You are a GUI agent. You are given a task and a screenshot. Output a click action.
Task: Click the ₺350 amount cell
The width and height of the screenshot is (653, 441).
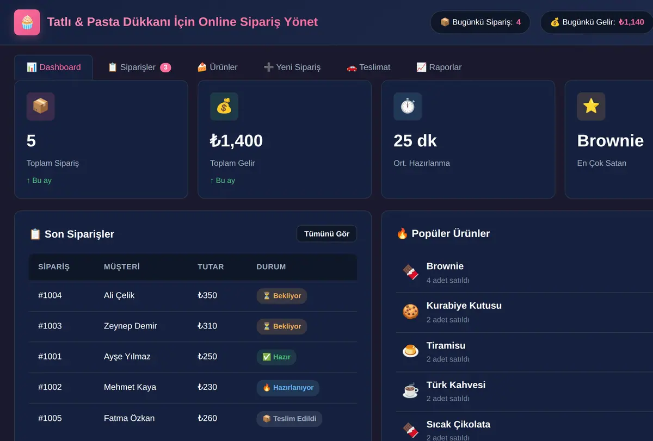click(x=207, y=295)
